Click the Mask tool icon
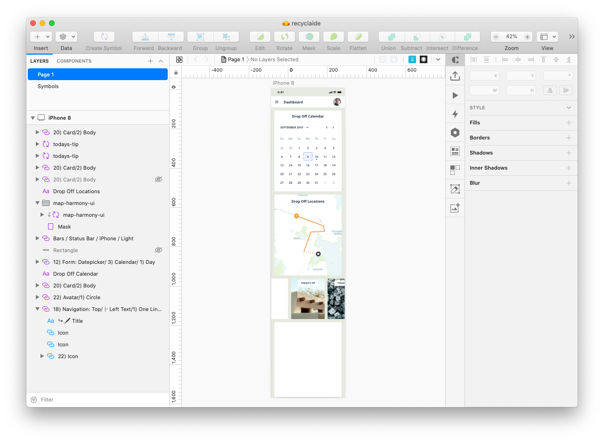 (309, 37)
